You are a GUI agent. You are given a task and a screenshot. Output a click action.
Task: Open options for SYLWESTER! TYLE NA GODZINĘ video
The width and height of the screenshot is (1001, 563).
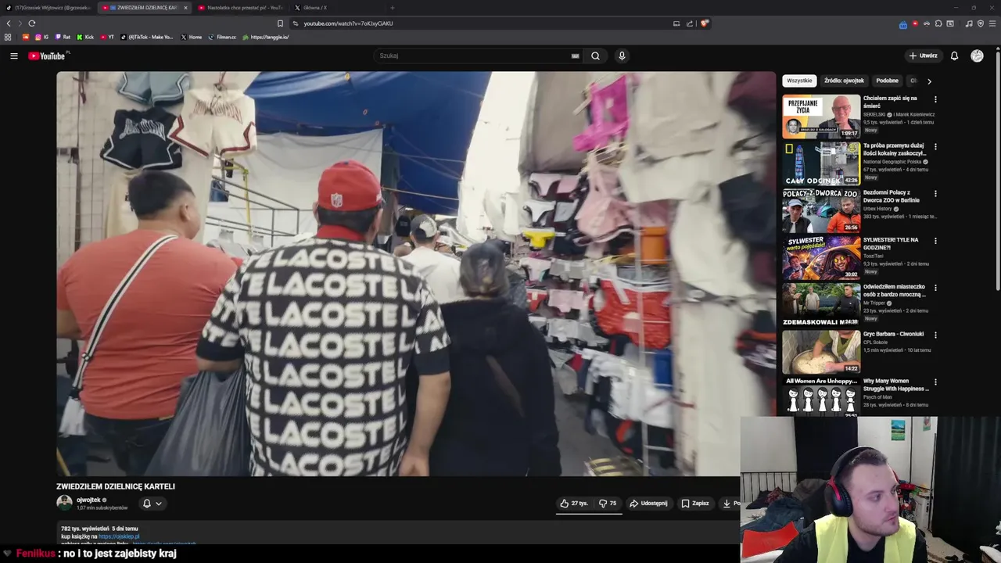point(935,241)
